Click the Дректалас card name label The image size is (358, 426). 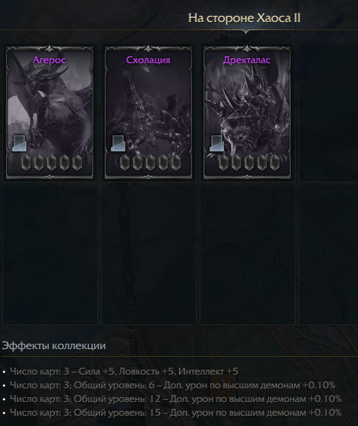click(x=247, y=60)
